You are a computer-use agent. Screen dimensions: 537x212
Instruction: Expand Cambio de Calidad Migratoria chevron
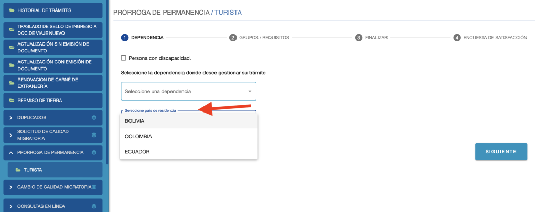pyautogui.click(x=11, y=187)
